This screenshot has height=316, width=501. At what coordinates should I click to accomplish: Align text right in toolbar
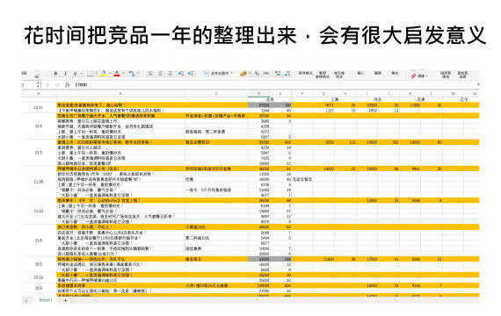[x=170, y=74]
